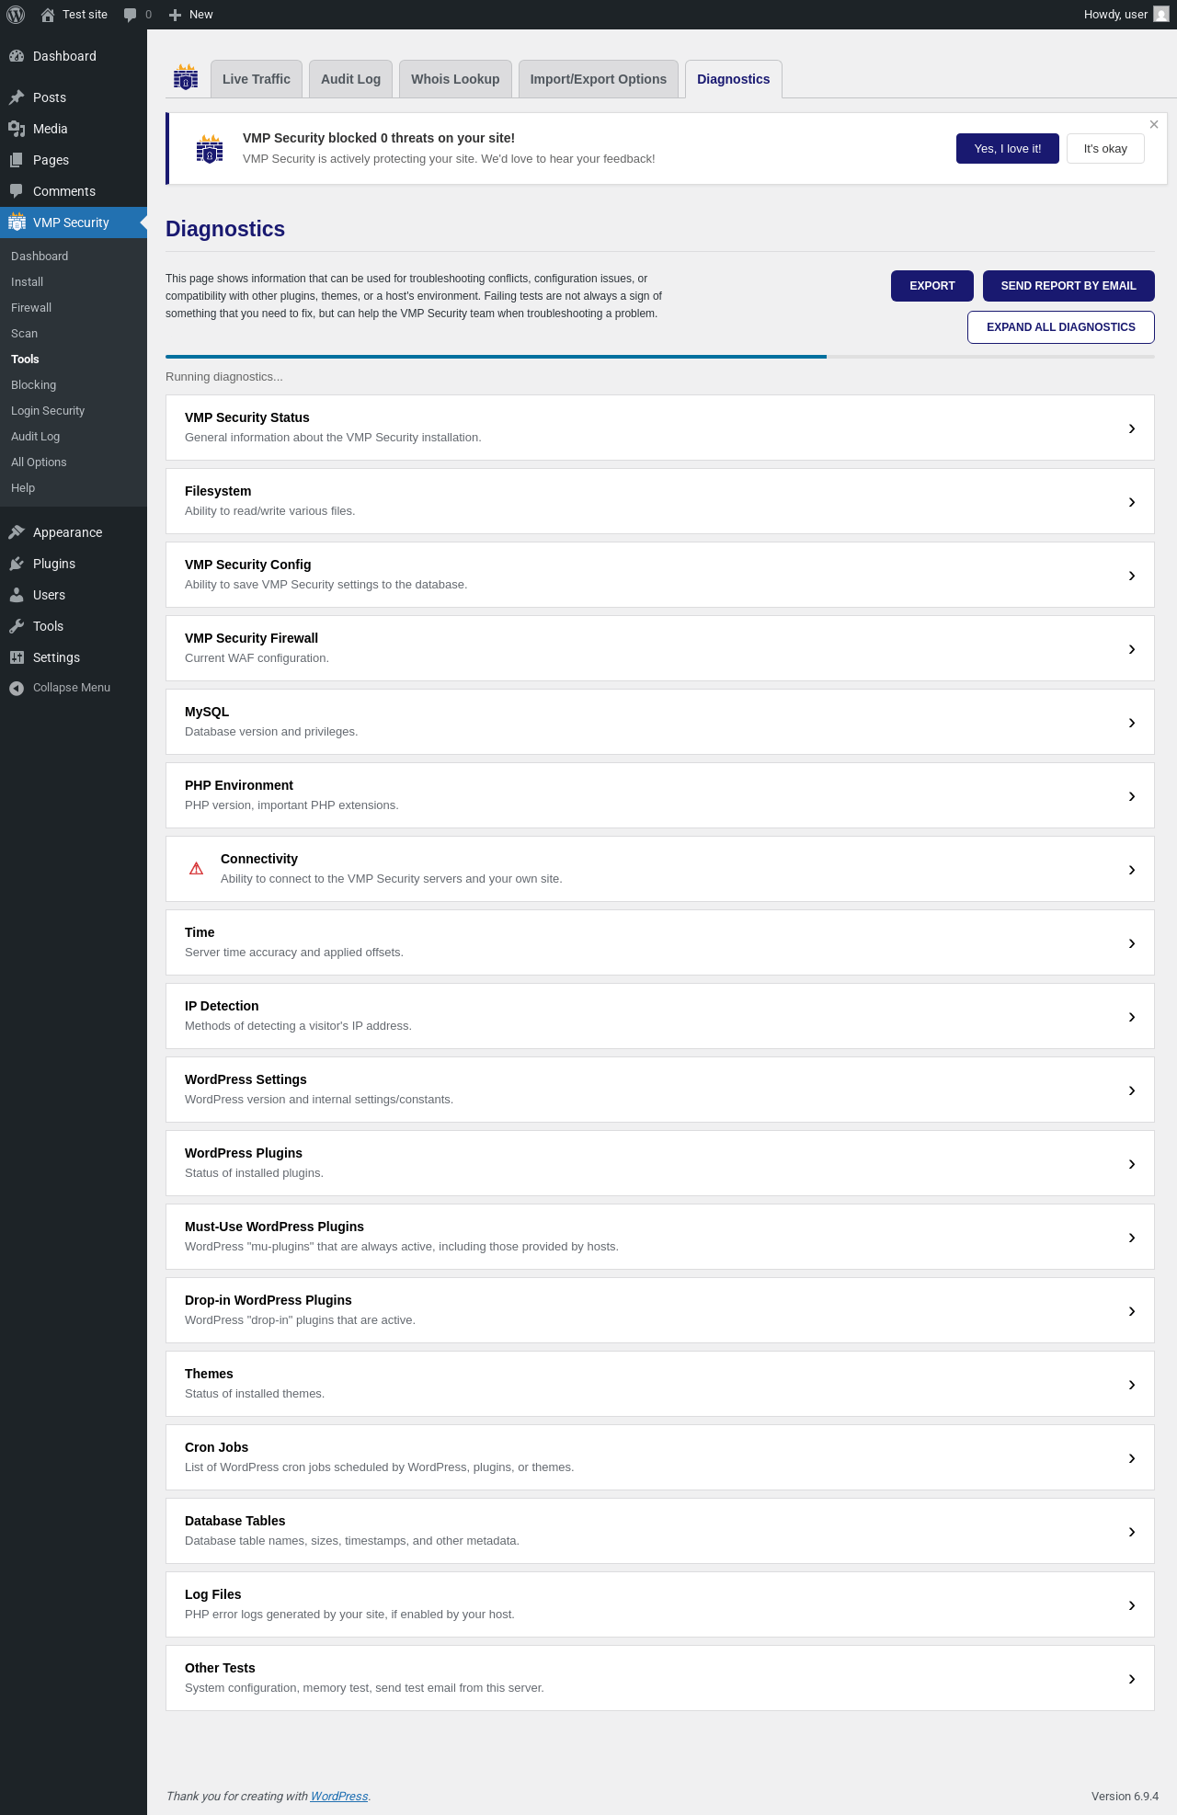1177x1815 pixels.
Task: Go to the Whois Lookup tab
Action: tap(455, 79)
